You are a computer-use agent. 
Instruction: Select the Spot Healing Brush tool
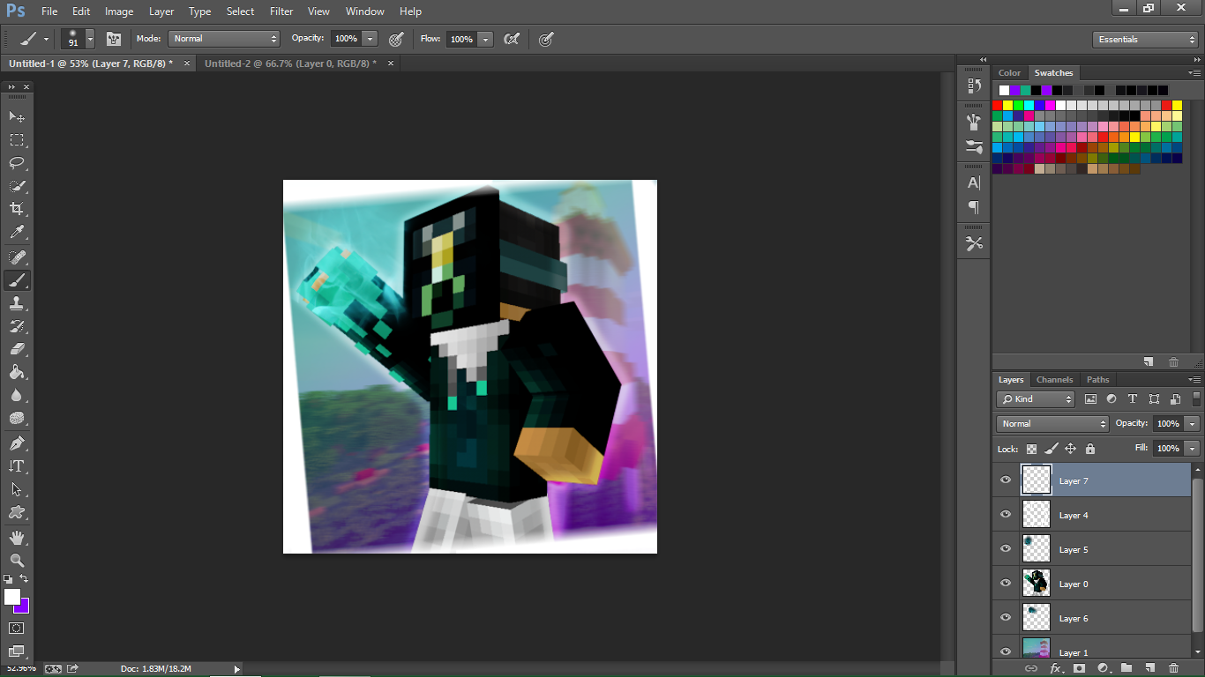(x=17, y=257)
